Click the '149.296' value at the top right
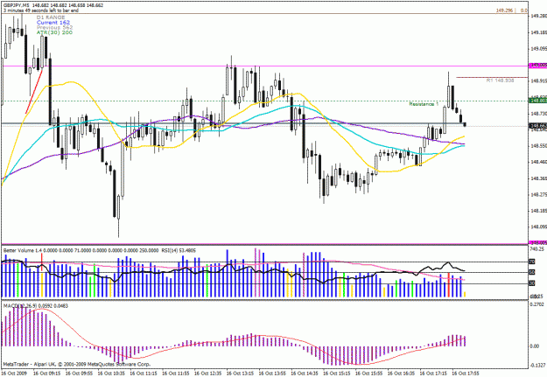The height and width of the screenshot is (377, 547). 504,10
